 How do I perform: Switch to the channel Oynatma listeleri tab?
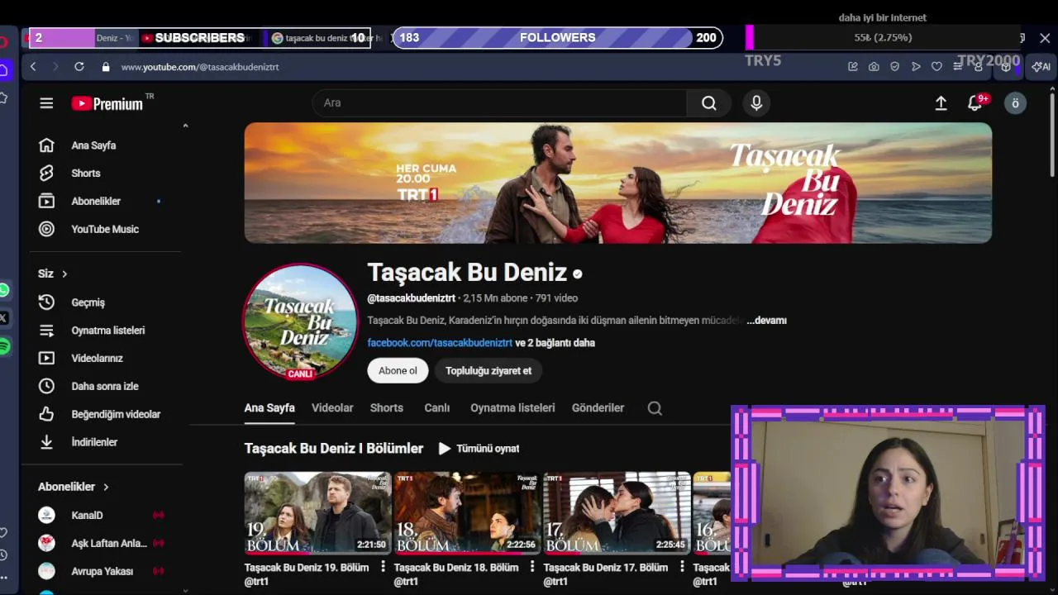(512, 408)
